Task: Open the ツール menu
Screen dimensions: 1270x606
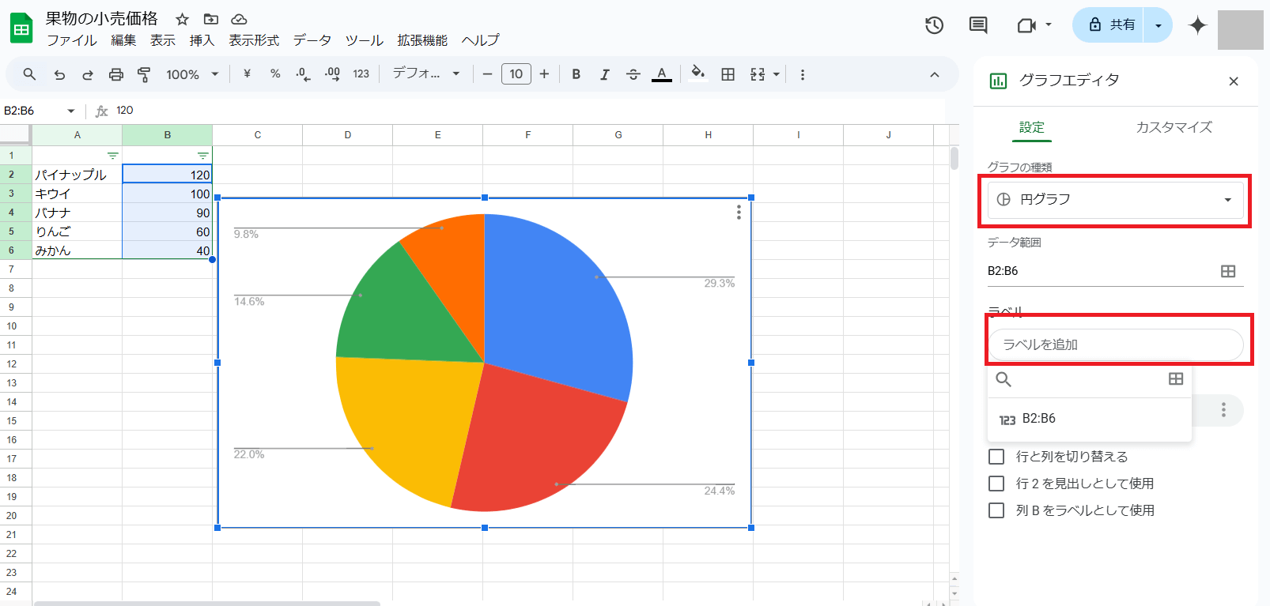Action: tap(364, 40)
